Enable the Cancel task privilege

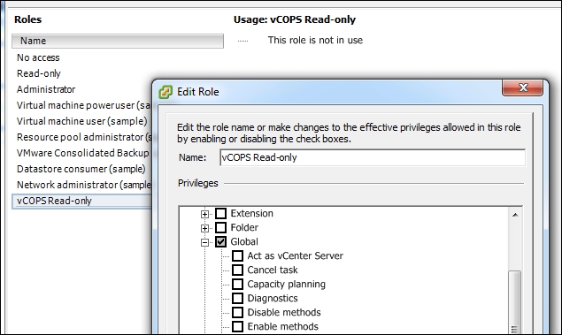237,270
